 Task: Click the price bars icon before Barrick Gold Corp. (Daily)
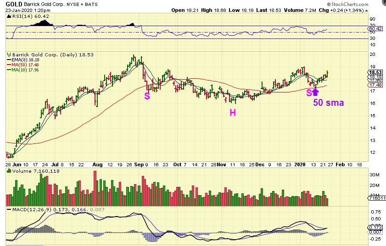coord(9,55)
